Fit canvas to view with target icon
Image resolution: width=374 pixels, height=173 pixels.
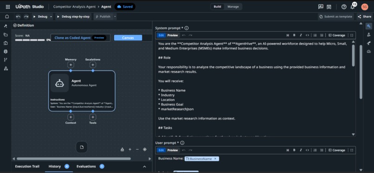coord(145,149)
